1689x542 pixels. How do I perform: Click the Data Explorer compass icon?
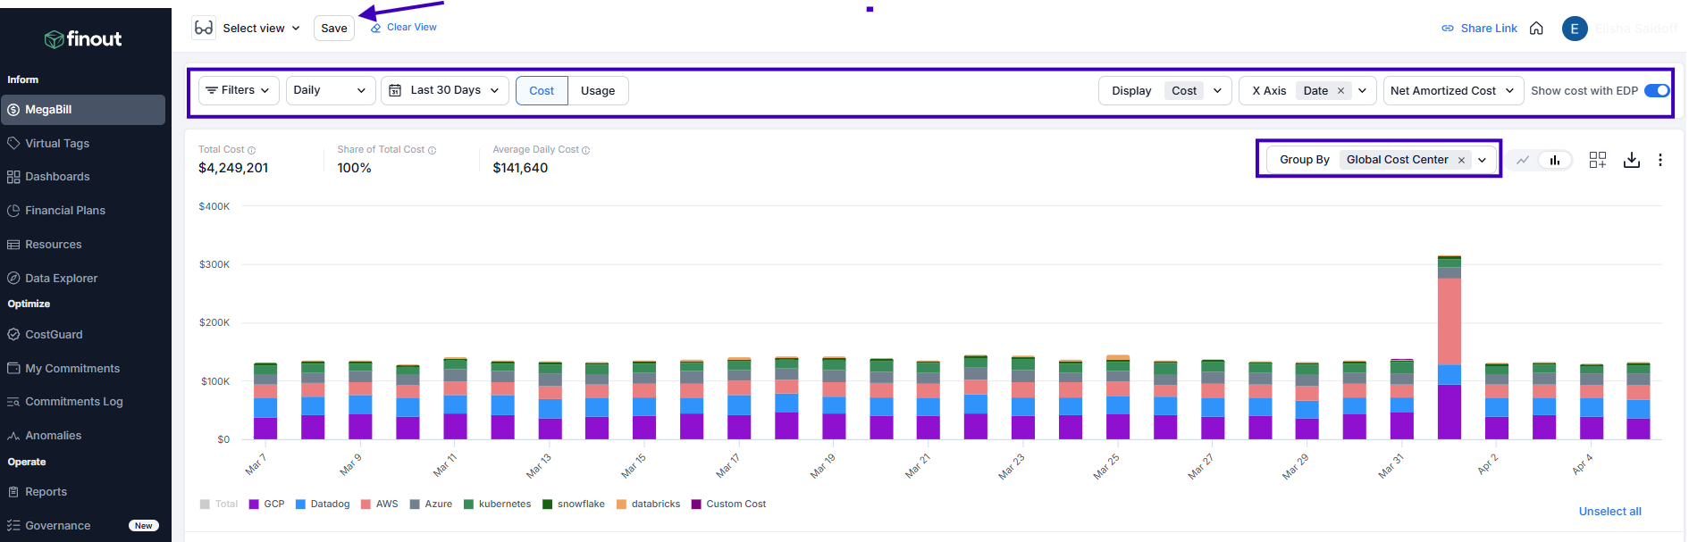13,278
